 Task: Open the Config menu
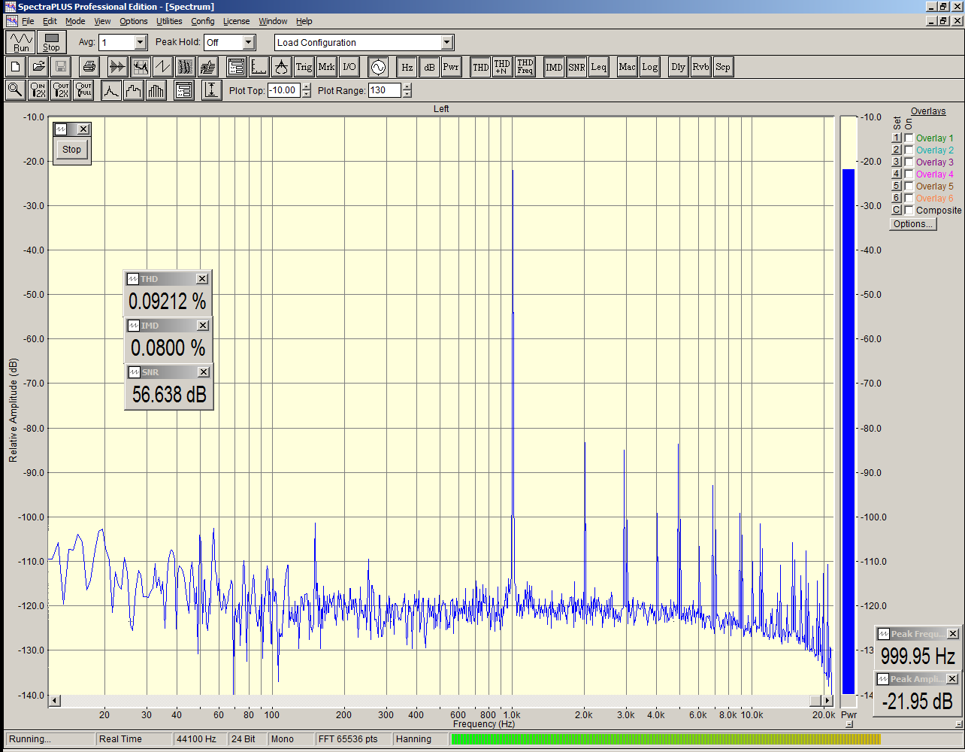click(202, 21)
